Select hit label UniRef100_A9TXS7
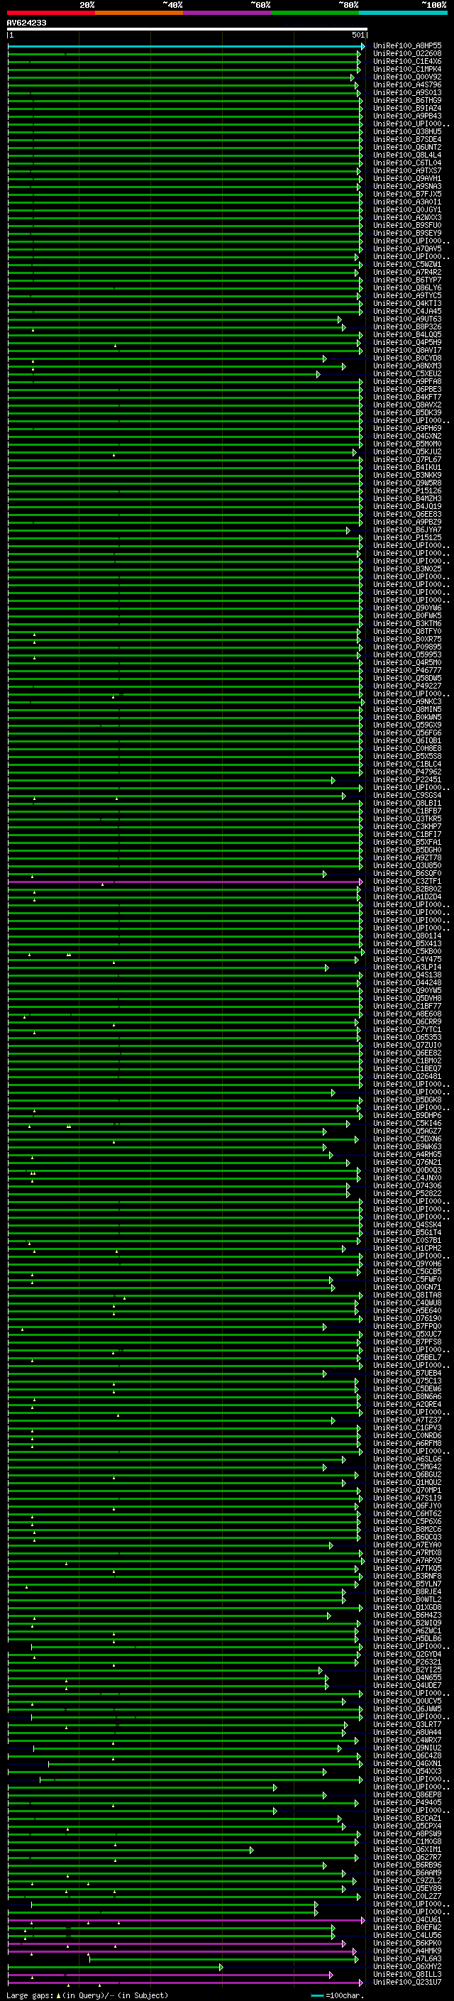 407,171
